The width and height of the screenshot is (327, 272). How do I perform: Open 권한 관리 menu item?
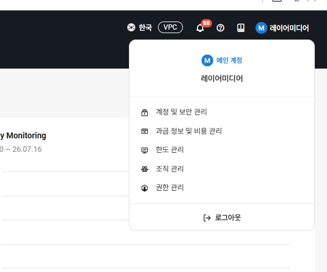pos(170,188)
